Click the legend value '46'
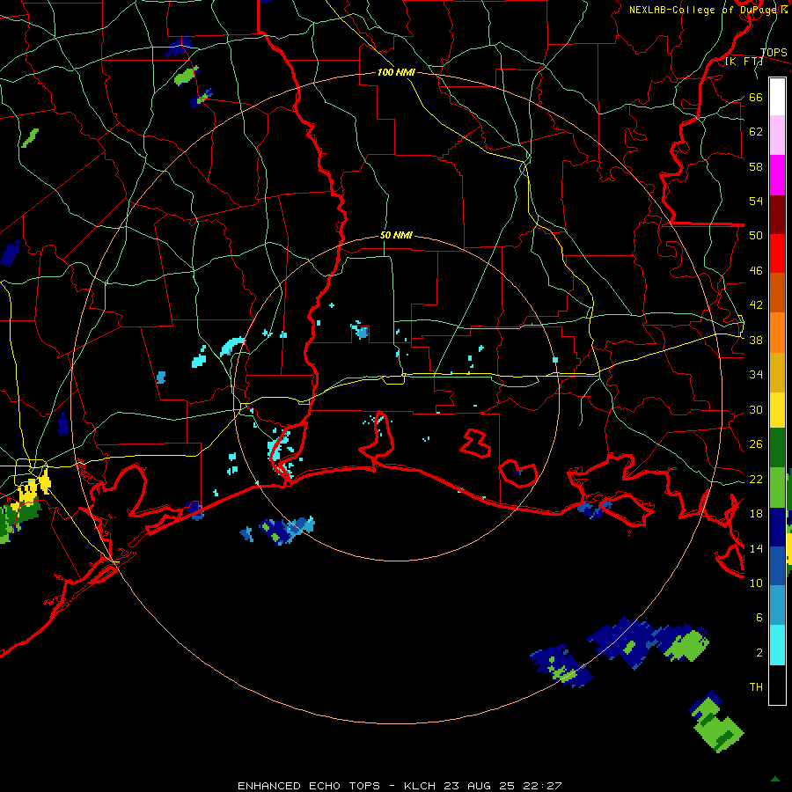Screen dimensions: 792x792 756,271
